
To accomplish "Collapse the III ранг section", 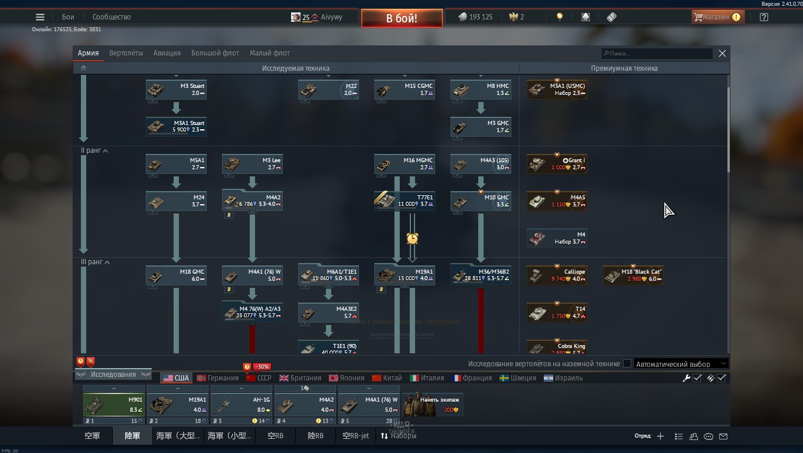I will pyautogui.click(x=107, y=262).
